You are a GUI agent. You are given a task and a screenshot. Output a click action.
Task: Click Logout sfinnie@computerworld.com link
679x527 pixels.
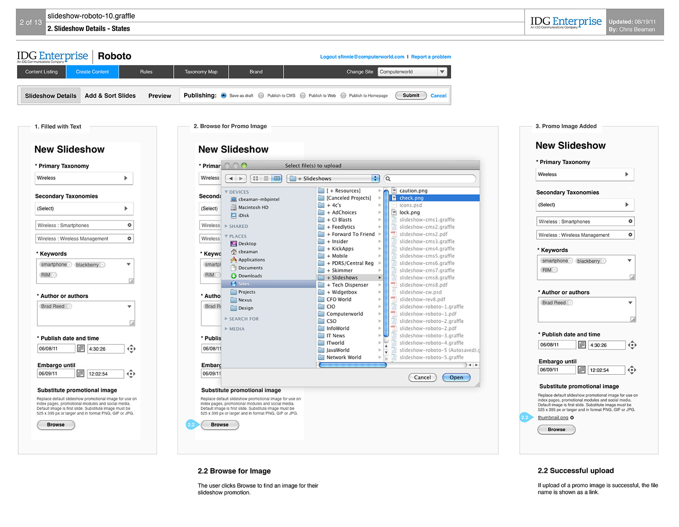[362, 57]
